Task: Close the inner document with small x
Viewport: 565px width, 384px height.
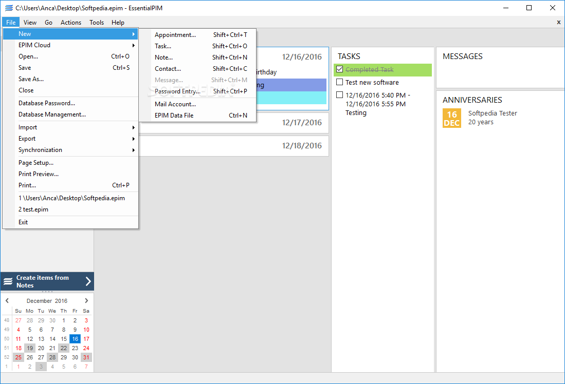Action: [x=558, y=22]
